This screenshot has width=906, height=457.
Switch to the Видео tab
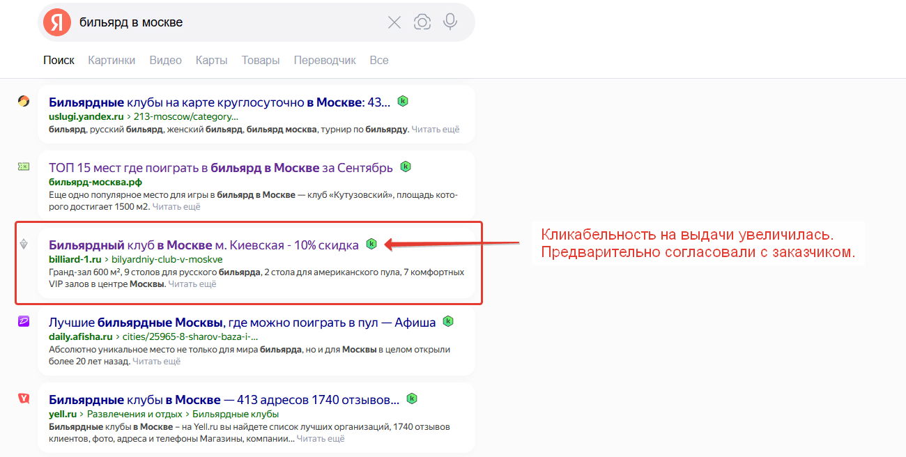point(165,61)
